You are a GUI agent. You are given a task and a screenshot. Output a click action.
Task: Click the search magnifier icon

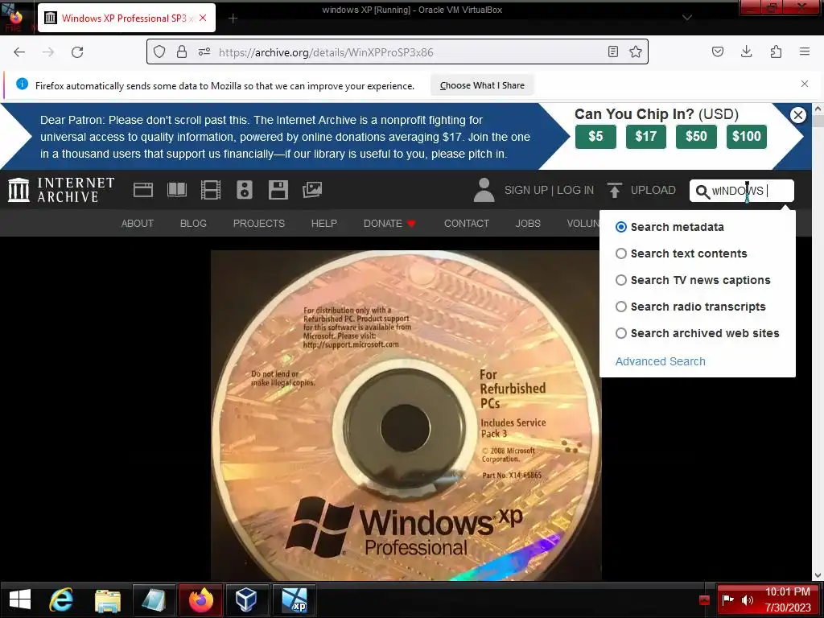702,192
